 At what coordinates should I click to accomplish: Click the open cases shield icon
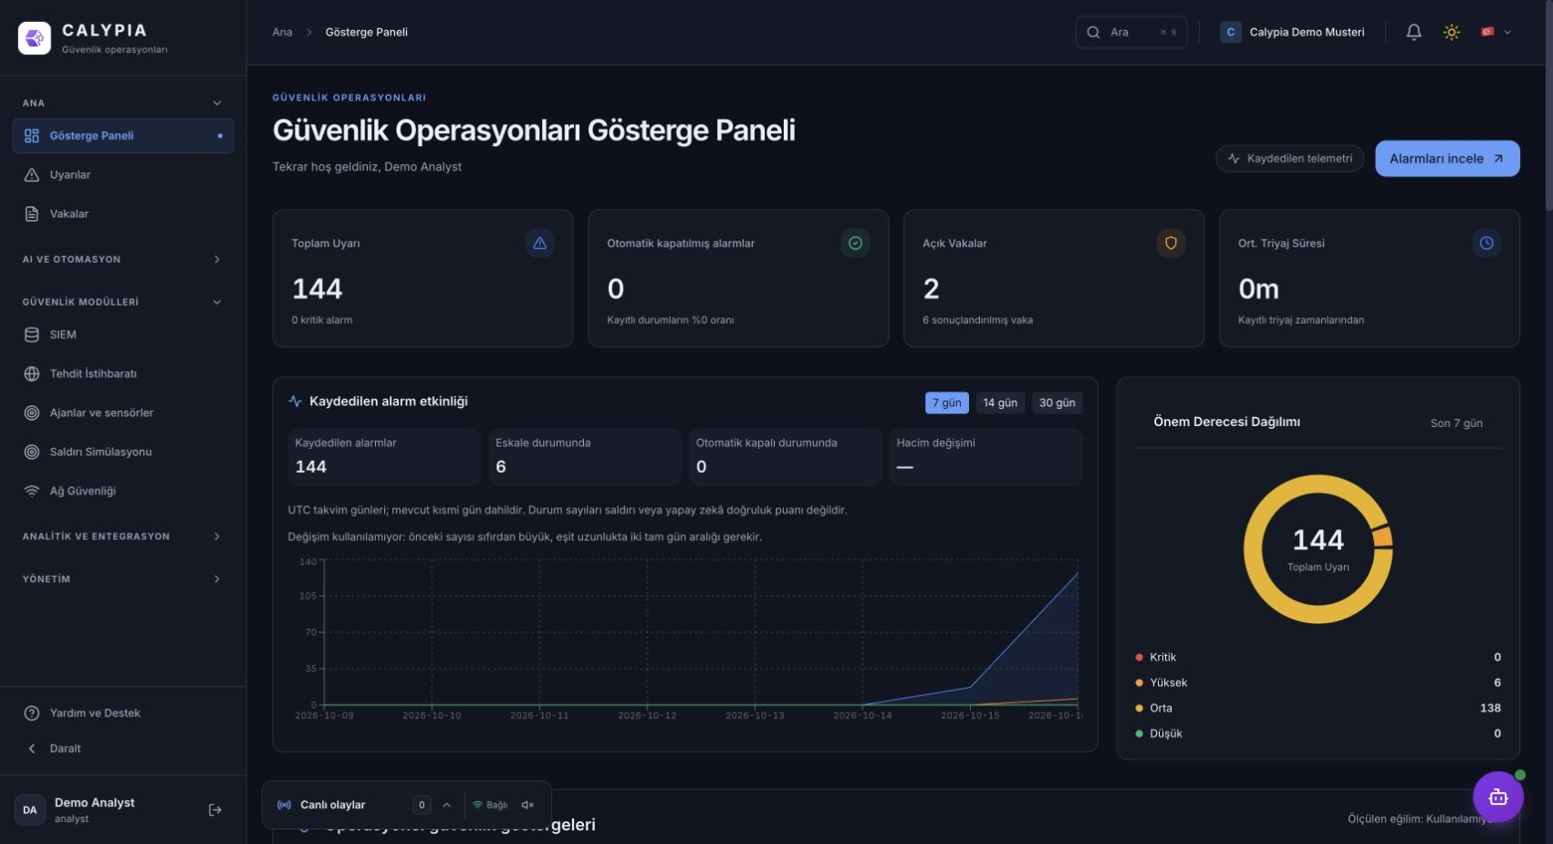click(x=1171, y=244)
